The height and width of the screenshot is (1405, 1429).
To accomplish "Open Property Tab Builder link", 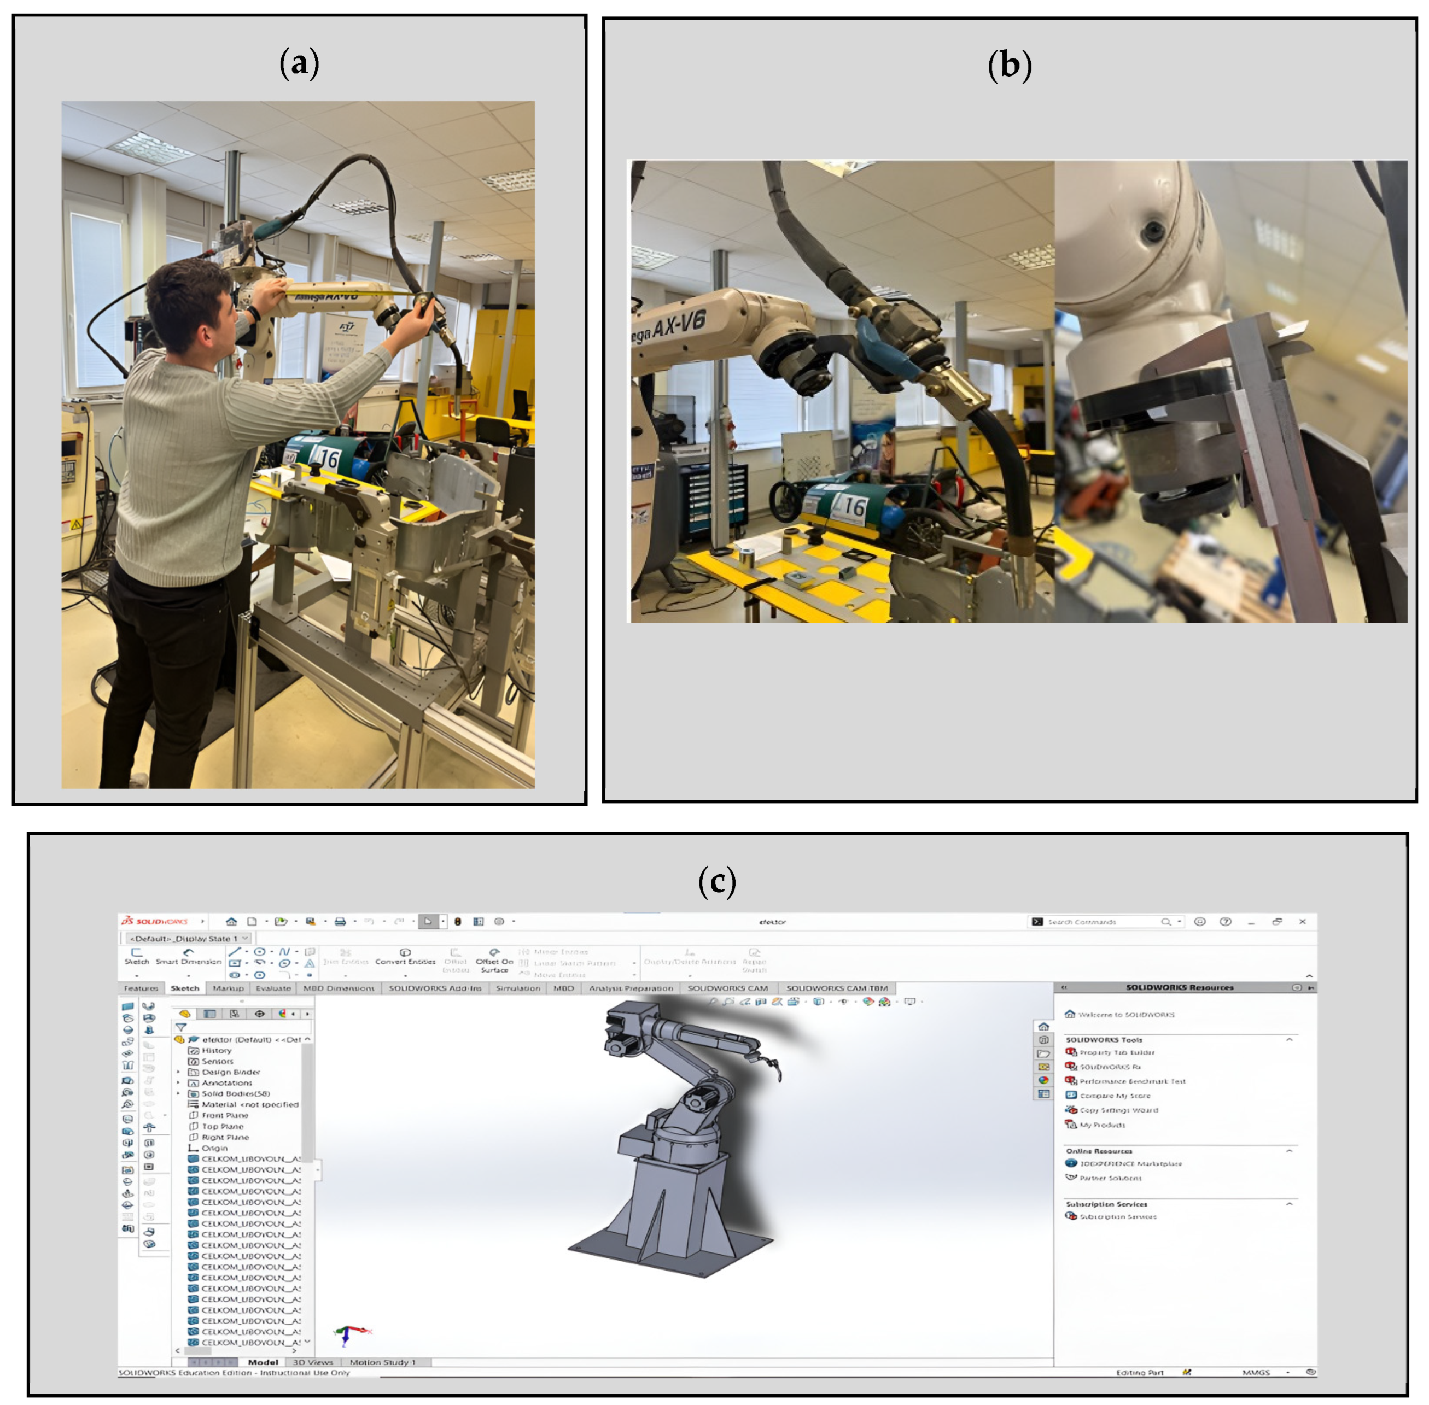I will [1110, 1052].
